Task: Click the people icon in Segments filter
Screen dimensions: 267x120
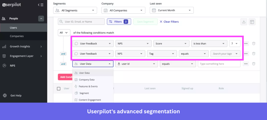Action: coord(57,10)
